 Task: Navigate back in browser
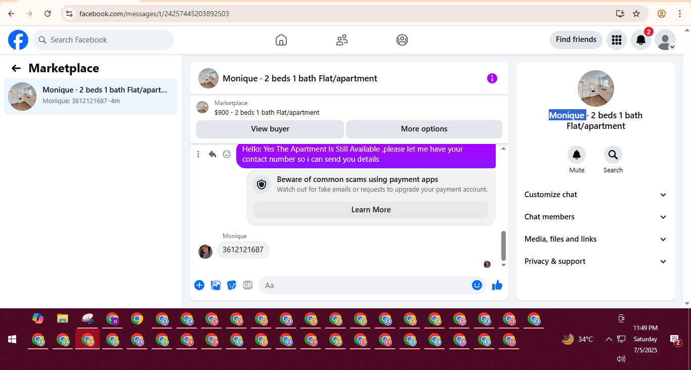click(x=11, y=14)
